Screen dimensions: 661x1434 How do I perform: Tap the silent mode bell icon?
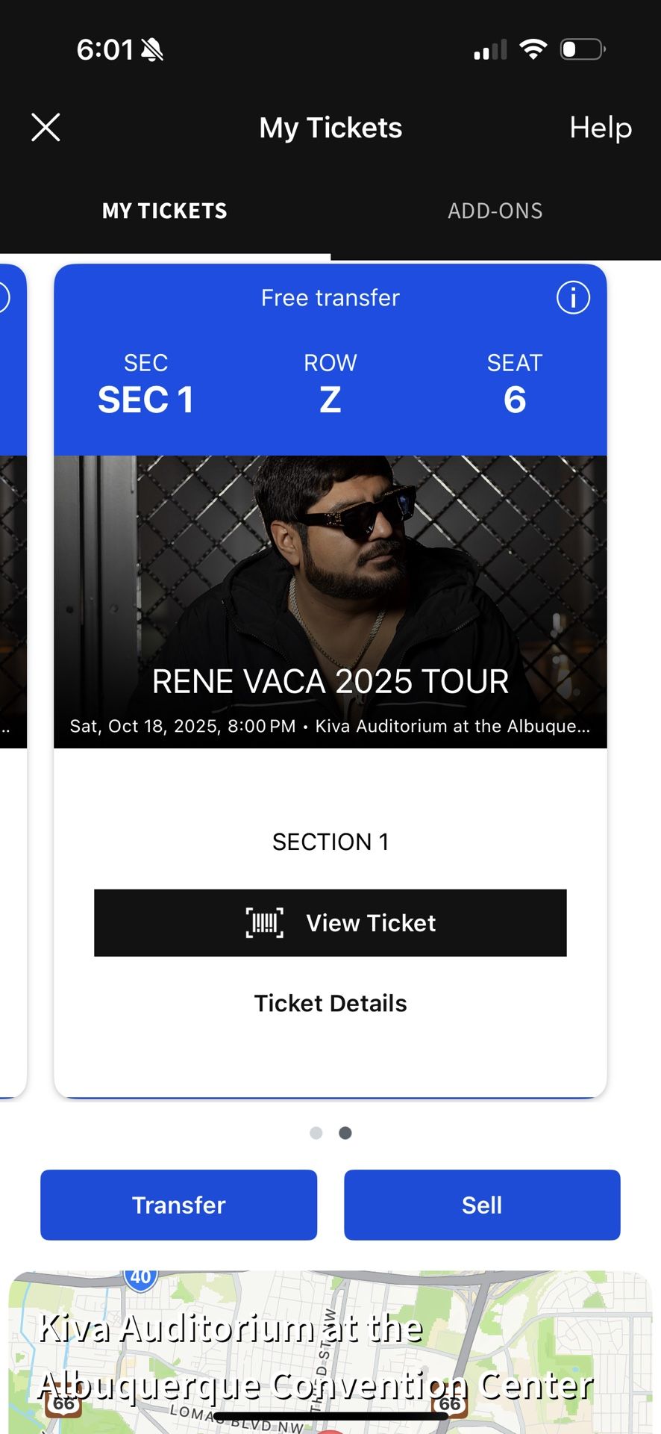tap(151, 50)
